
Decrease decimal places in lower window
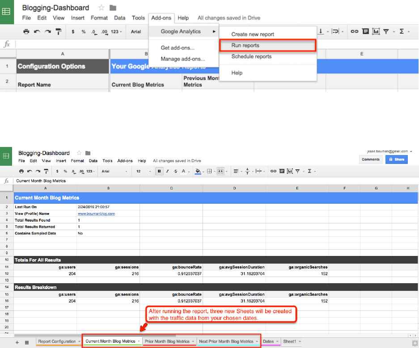(x=73, y=172)
